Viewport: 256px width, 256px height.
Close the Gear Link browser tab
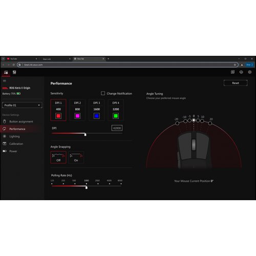[x=70, y=59]
